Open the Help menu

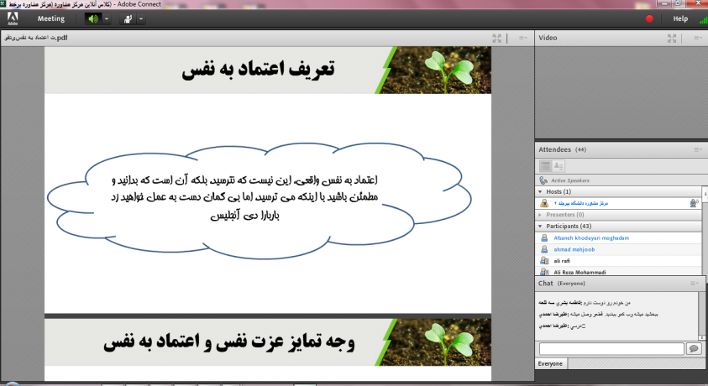tap(680, 18)
